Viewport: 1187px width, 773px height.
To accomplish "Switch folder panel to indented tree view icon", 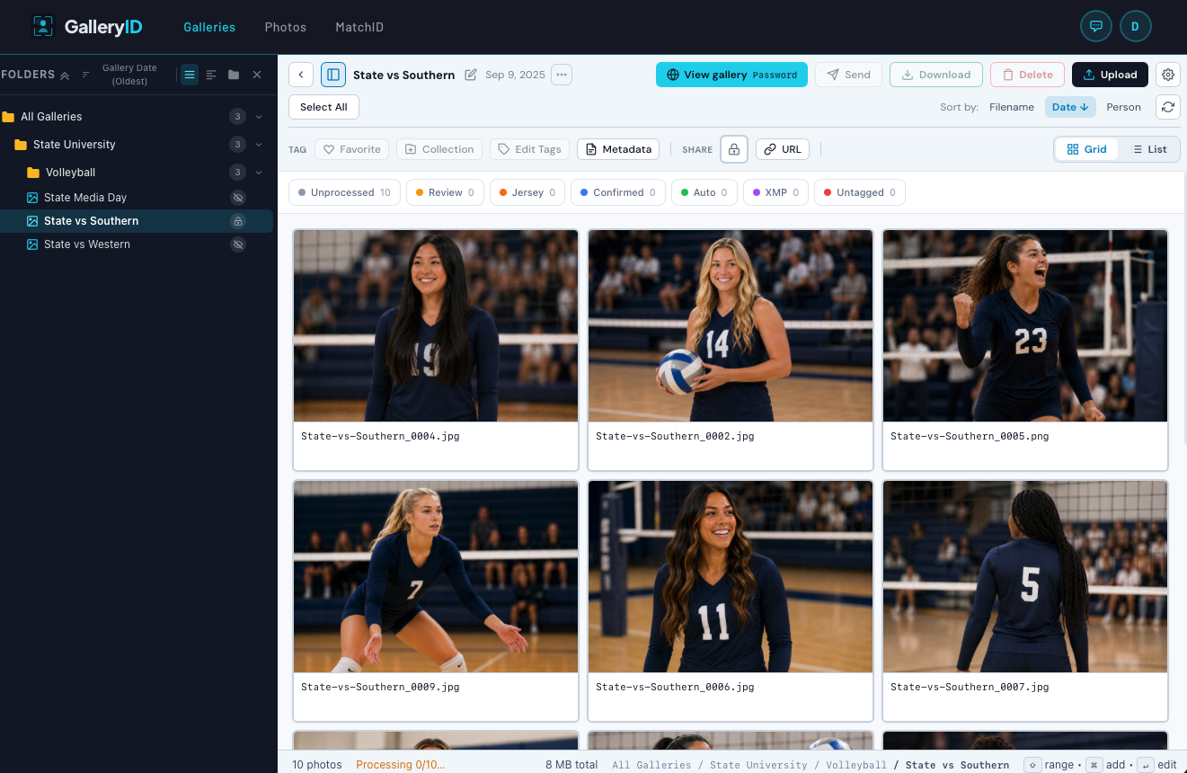I will pos(211,75).
